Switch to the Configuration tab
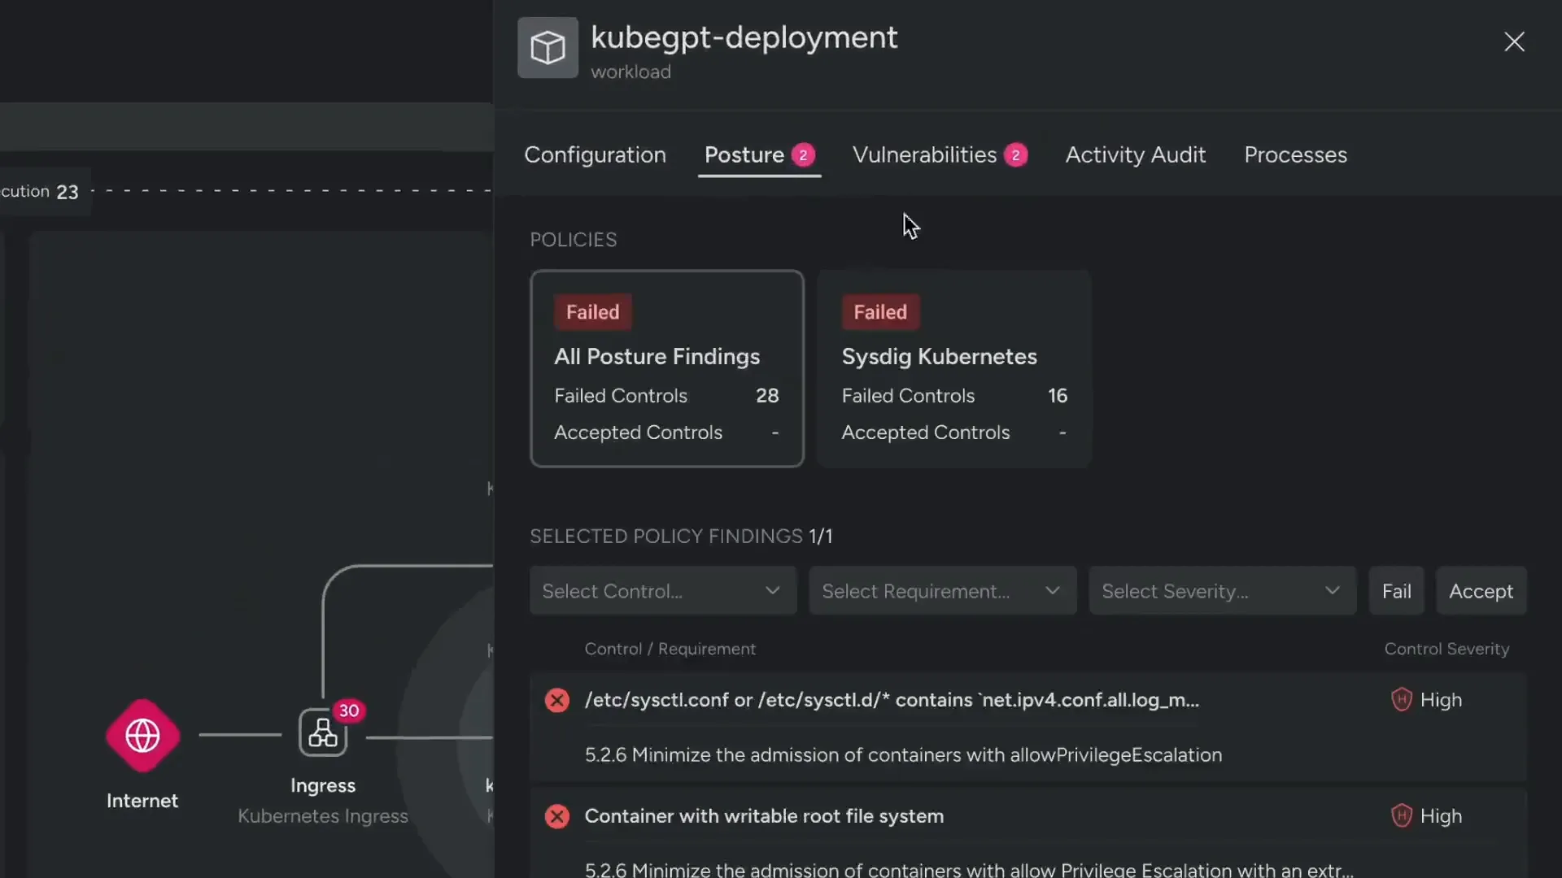This screenshot has width=1562, height=878. [x=595, y=154]
